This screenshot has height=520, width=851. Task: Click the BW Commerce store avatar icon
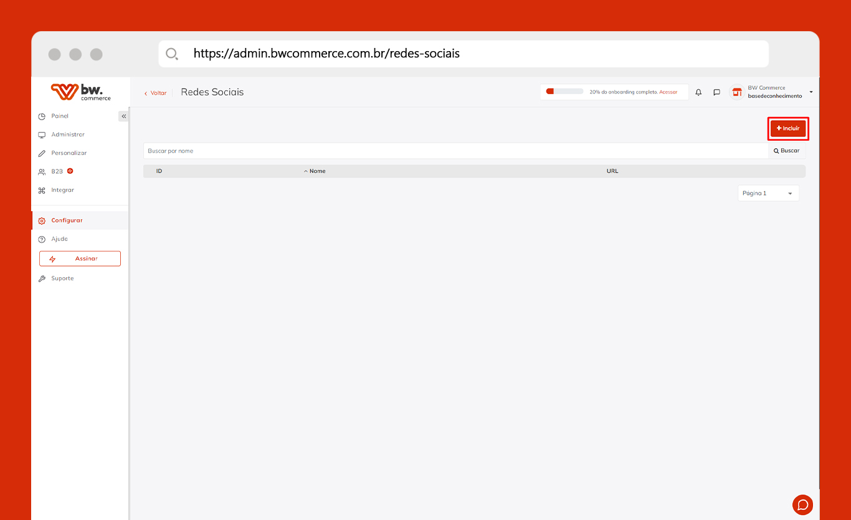click(737, 92)
